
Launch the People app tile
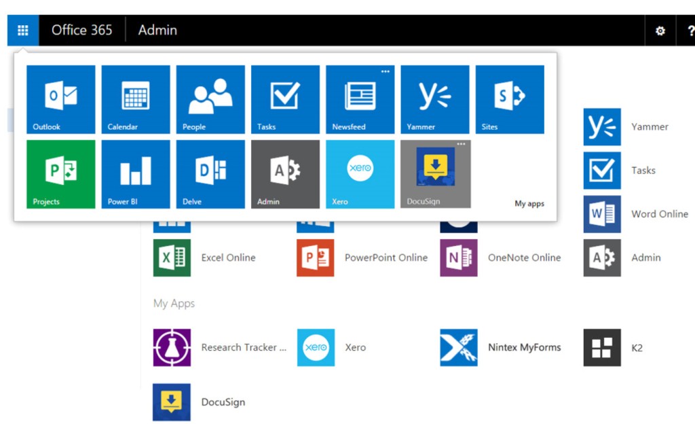click(x=210, y=99)
